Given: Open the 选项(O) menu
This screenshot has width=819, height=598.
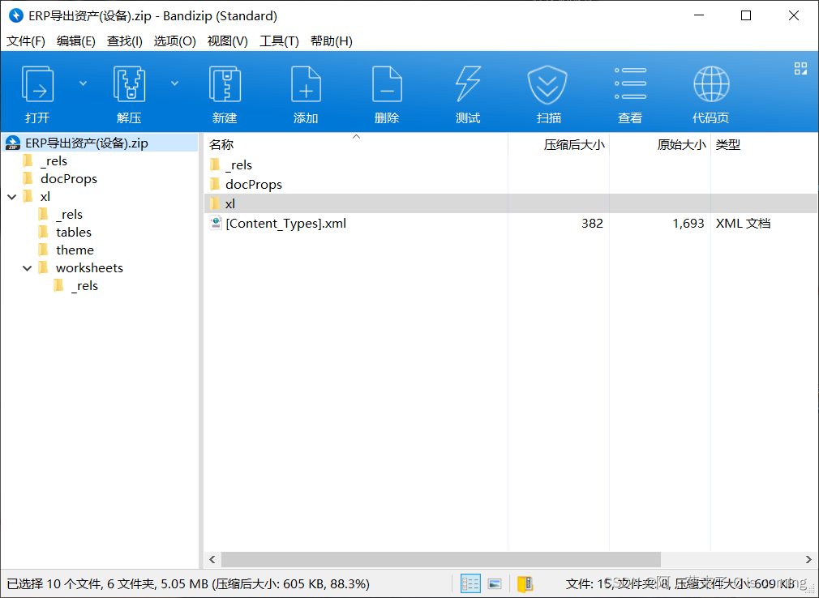Looking at the screenshot, I should pos(175,41).
